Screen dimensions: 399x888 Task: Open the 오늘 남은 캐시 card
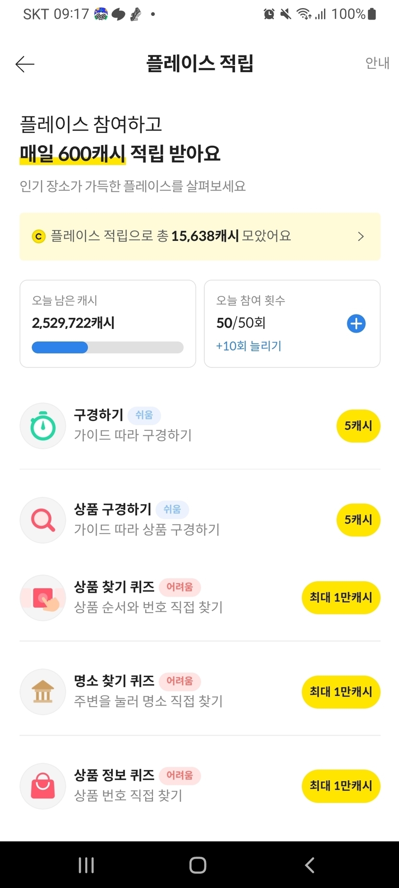click(108, 313)
